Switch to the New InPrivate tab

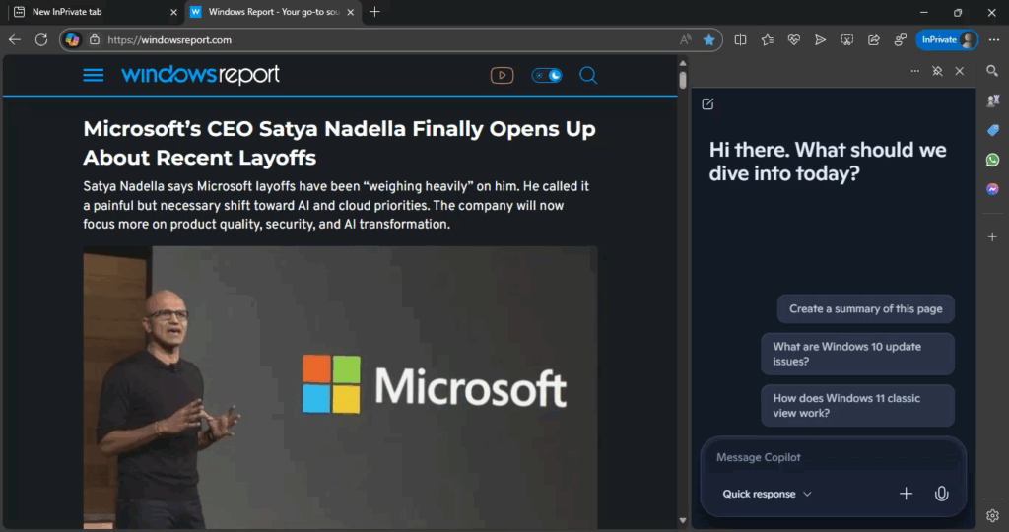pyautogui.click(x=96, y=12)
